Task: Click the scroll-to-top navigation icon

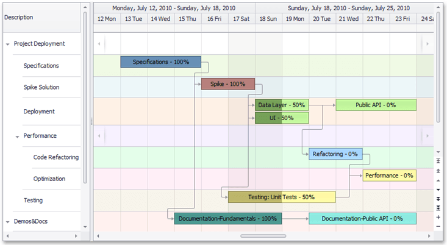Action: (x=439, y=161)
